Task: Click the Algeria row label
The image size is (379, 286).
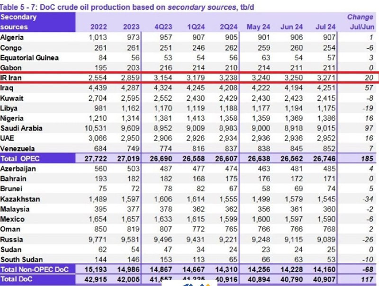Action: coord(12,37)
